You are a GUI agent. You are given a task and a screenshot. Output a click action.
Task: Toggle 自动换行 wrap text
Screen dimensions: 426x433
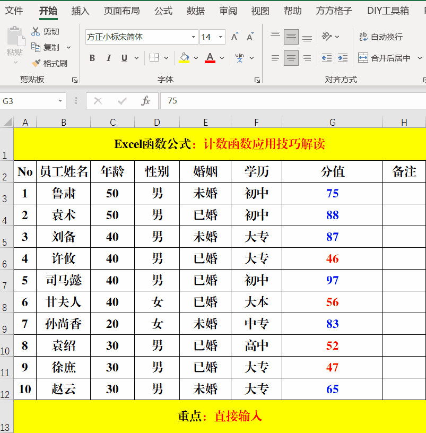pyautogui.click(x=380, y=37)
